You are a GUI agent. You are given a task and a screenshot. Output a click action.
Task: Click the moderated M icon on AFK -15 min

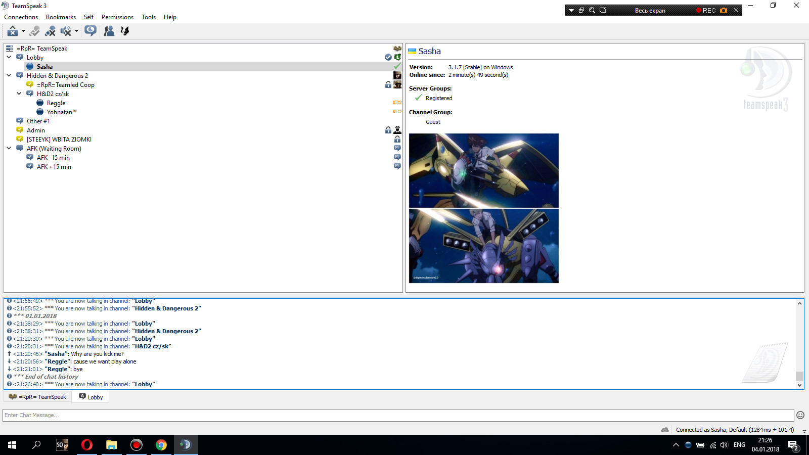[x=397, y=157]
